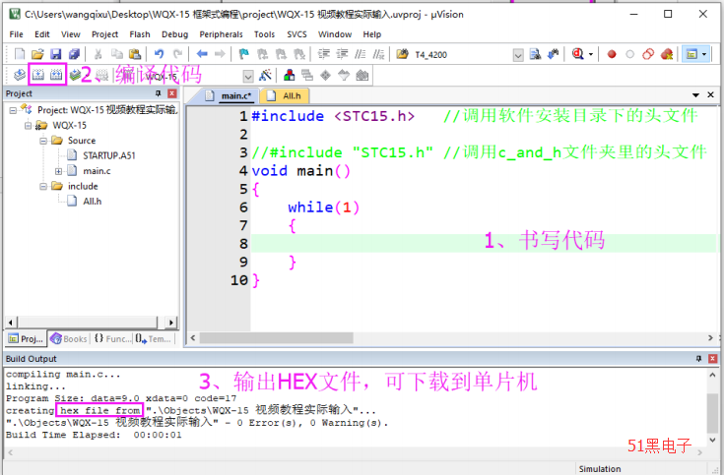Start the debug session with the magnifier d icon
Image resolution: width=724 pixels, height=475 pixels.
(x=577, y=54)
